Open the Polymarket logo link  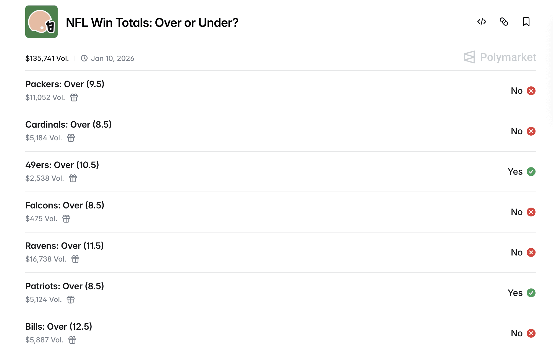coord(500,57)
